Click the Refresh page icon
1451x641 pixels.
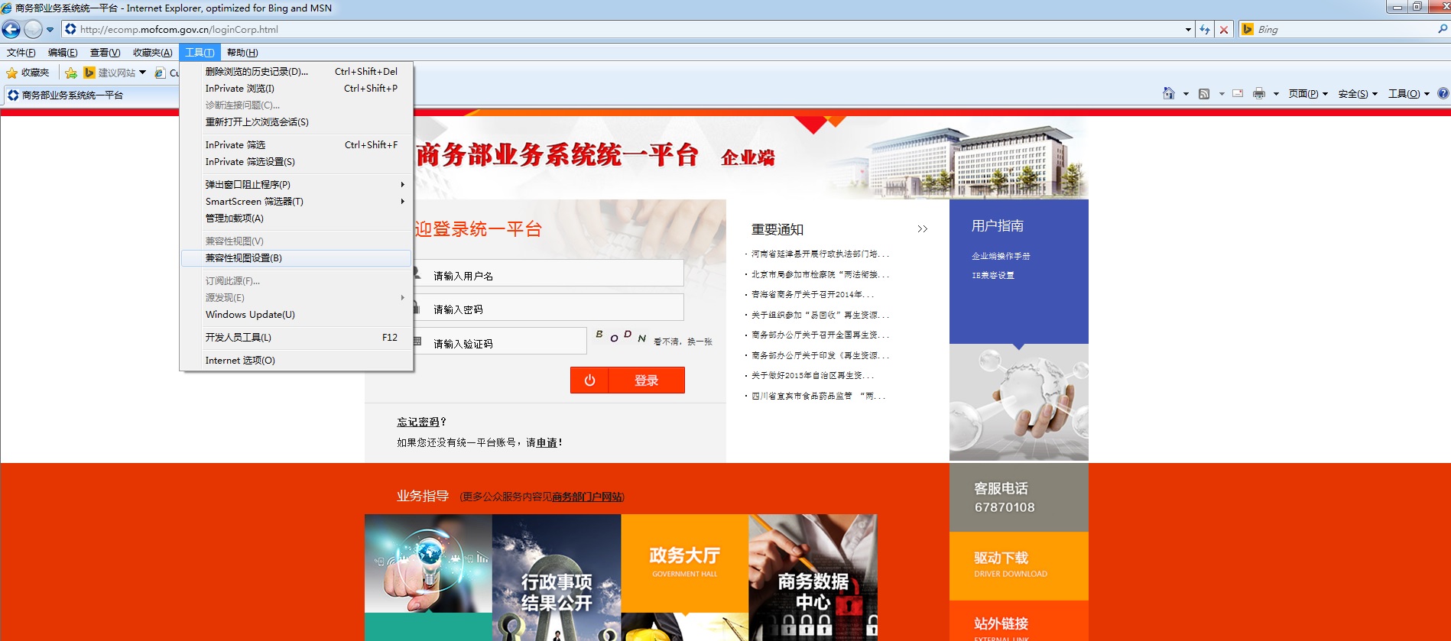pyautogui.click(x=1205, y=30)
